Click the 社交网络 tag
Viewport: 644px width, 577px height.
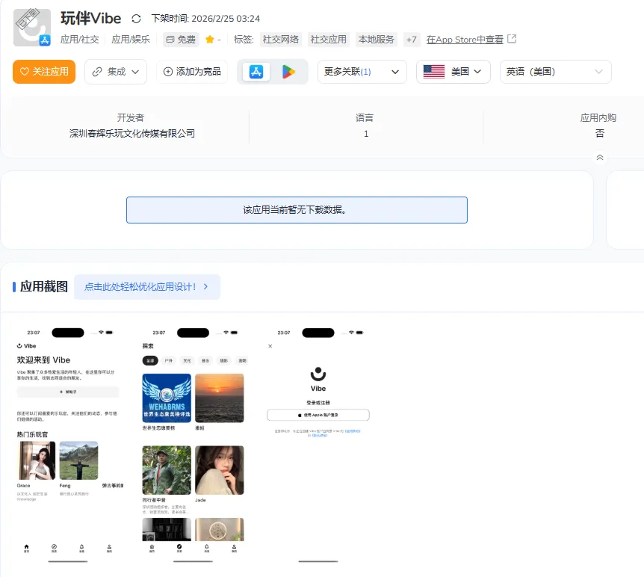(280, 40)
